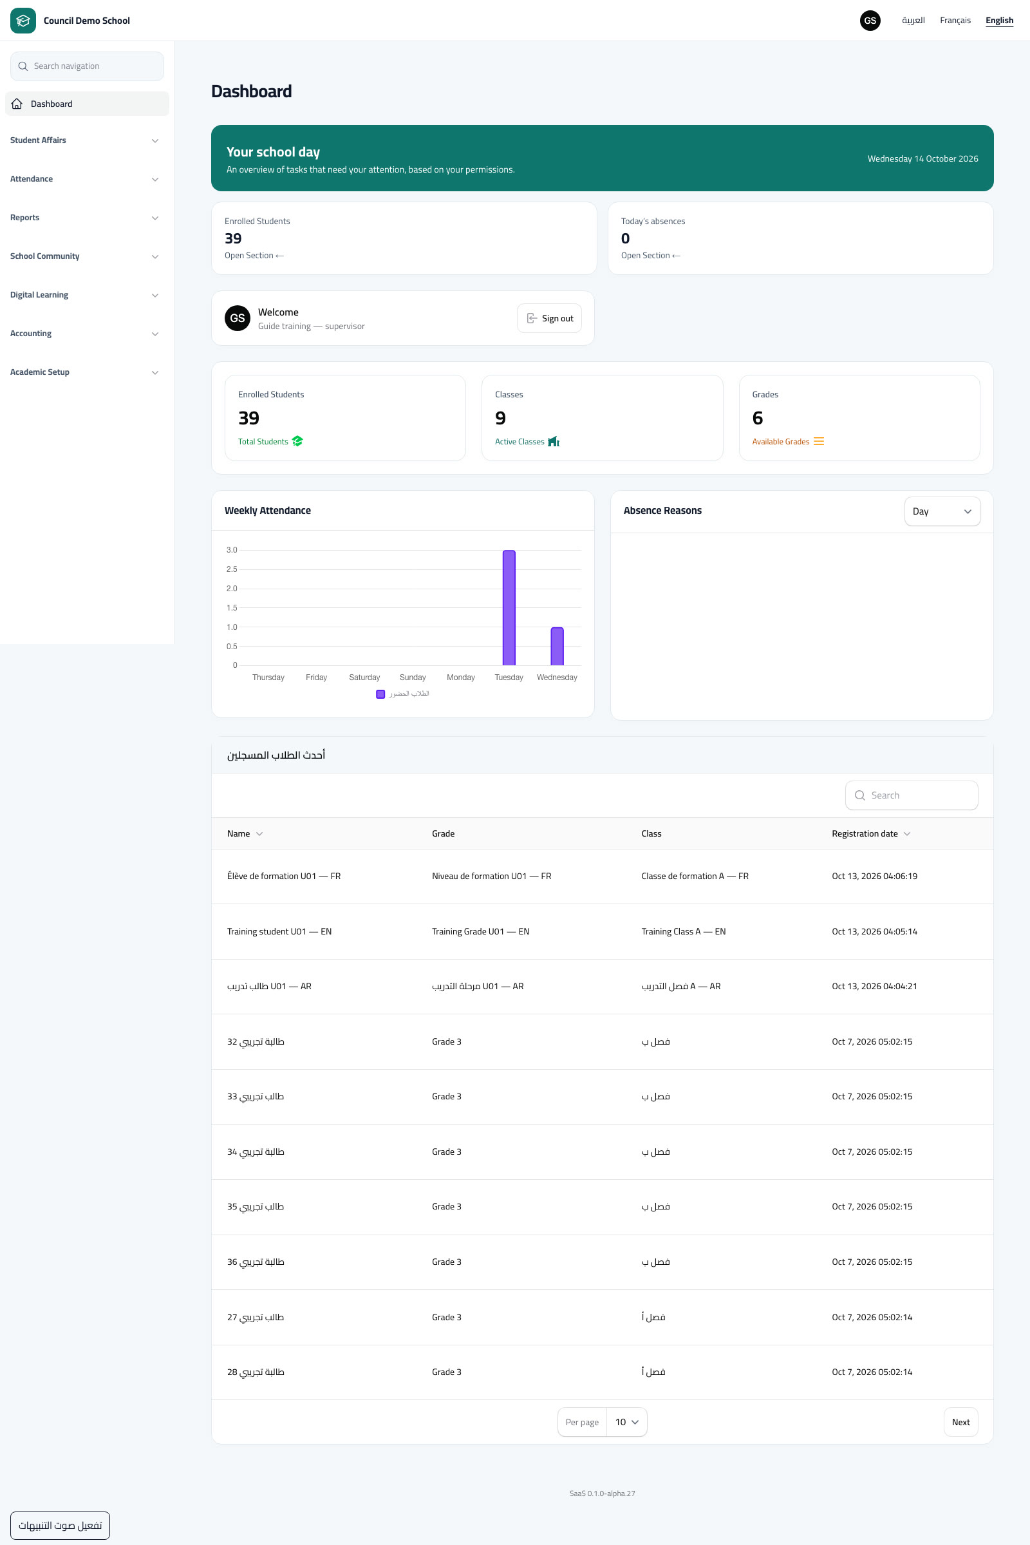
Task: Switch language to Français
Action: [955, 21]
